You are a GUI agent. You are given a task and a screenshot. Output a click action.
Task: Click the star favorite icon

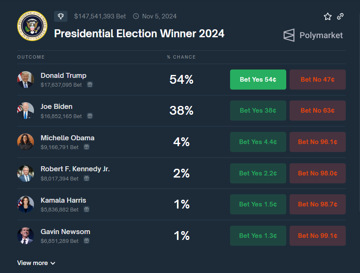point(327,16)
